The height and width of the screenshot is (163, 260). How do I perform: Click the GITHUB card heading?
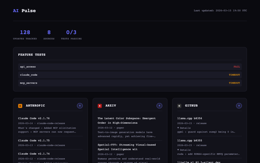click(x=191, y=106)
